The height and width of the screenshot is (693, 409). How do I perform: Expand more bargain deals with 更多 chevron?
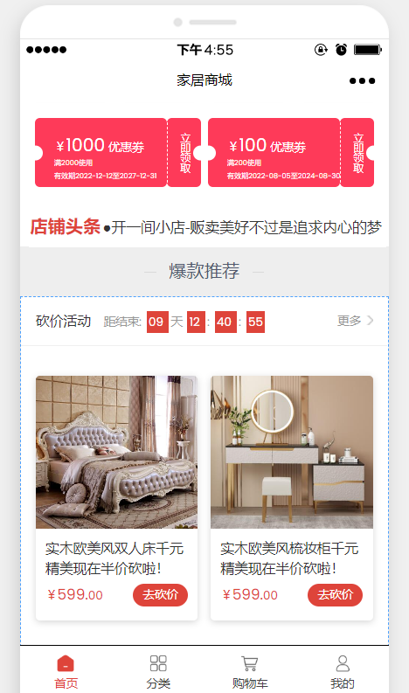tap(355, 321)
